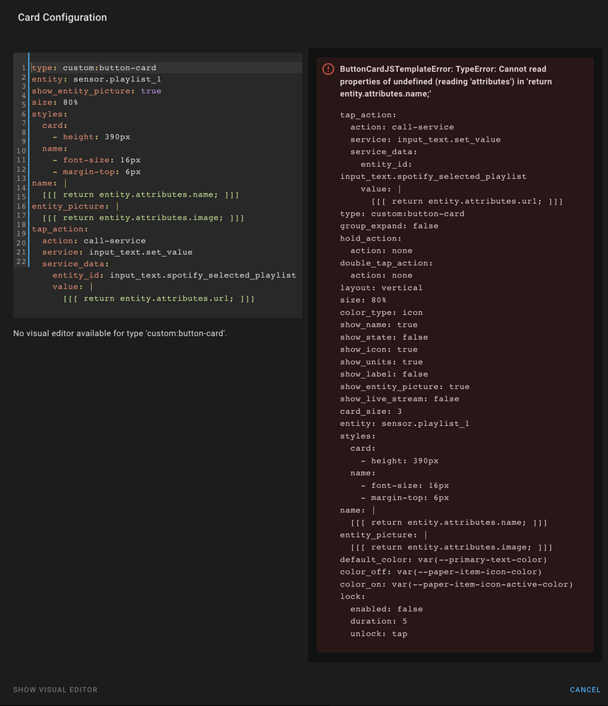This screenshot has width=608, height=706.
Task: Click 'color_type: icon' in error output
Action: point(381,313)
